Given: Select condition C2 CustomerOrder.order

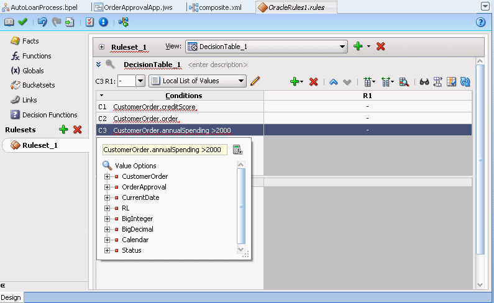Looking at the screenshot, I should point(180,119).
